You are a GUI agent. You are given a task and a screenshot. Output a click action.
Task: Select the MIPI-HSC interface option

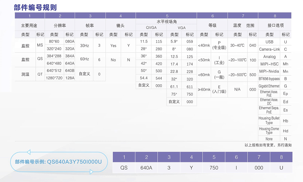click(269, 64)
